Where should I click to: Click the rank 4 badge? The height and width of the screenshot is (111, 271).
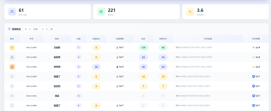pos(12,76)
